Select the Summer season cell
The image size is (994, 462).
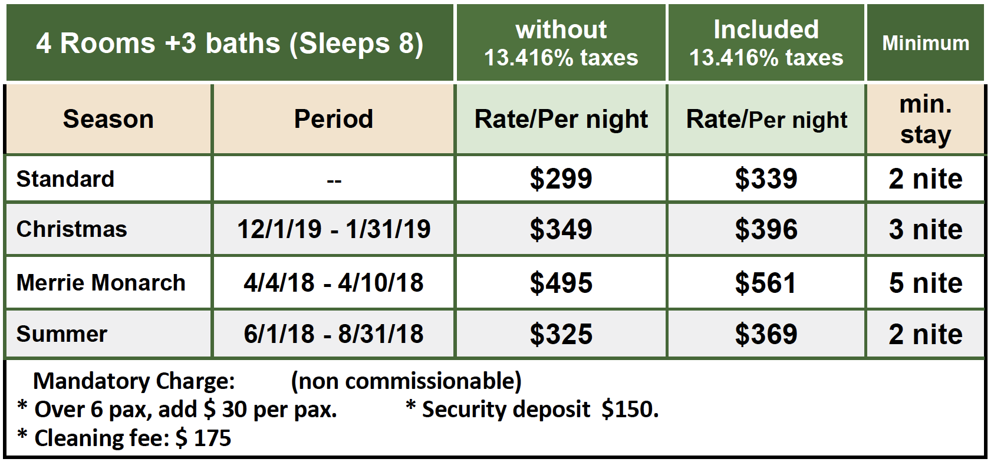[x=108, y=334]
